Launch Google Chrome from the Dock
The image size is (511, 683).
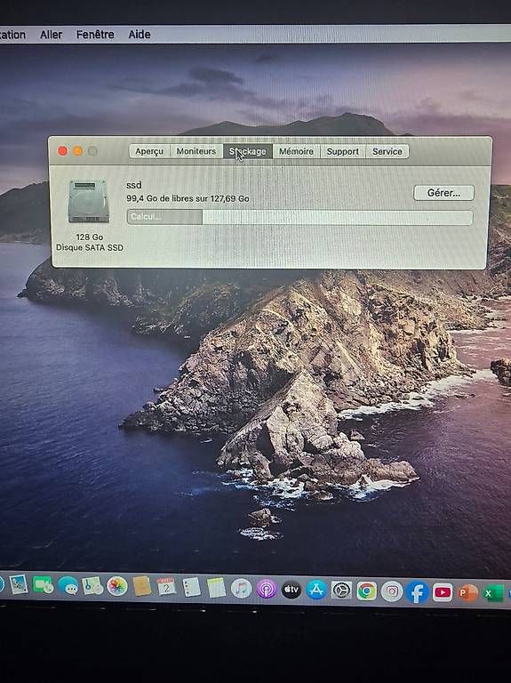tap(366, 591)
